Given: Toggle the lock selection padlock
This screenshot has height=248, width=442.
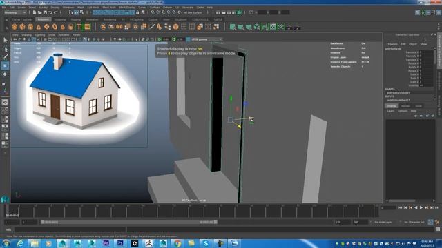Looking at the screenshot, I should [137, 12].
